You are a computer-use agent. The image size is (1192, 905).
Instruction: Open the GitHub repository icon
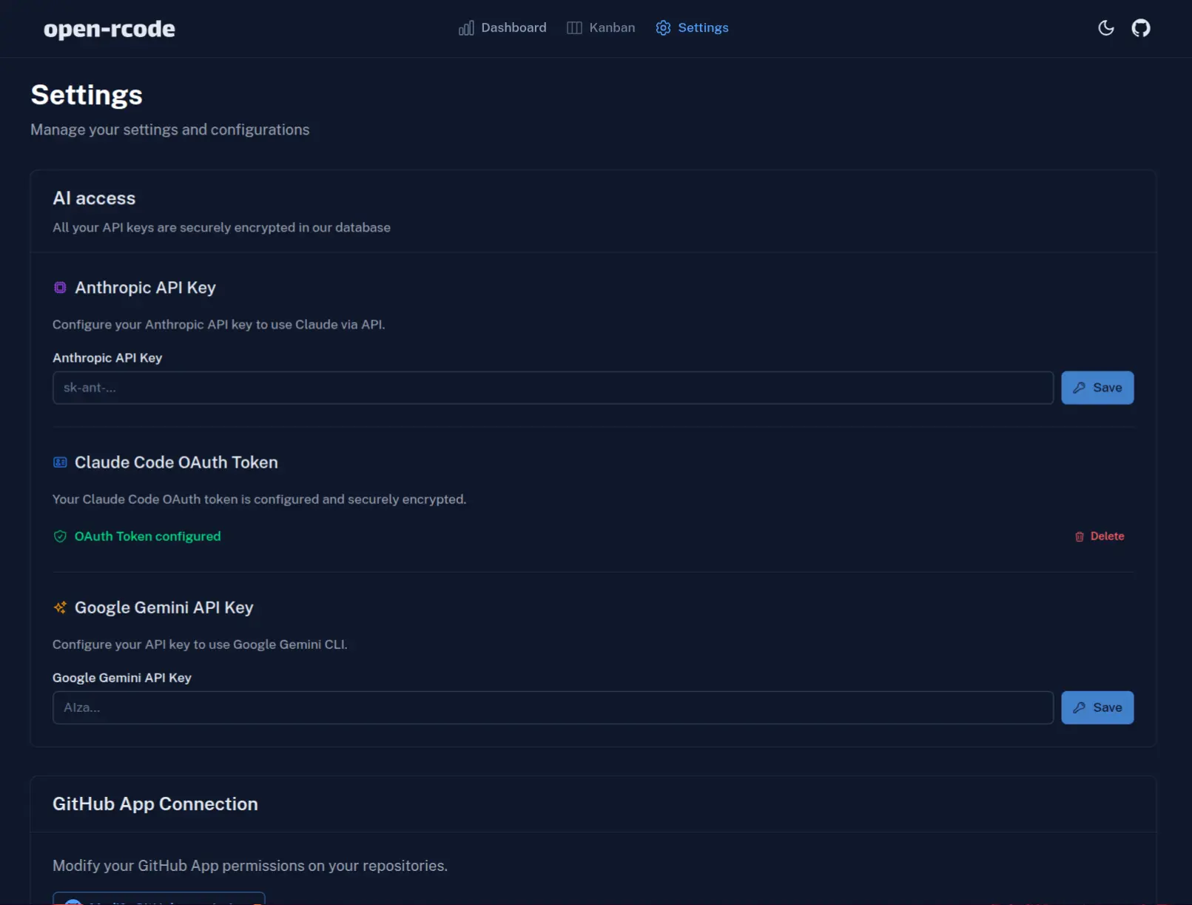coord(1141,28)
